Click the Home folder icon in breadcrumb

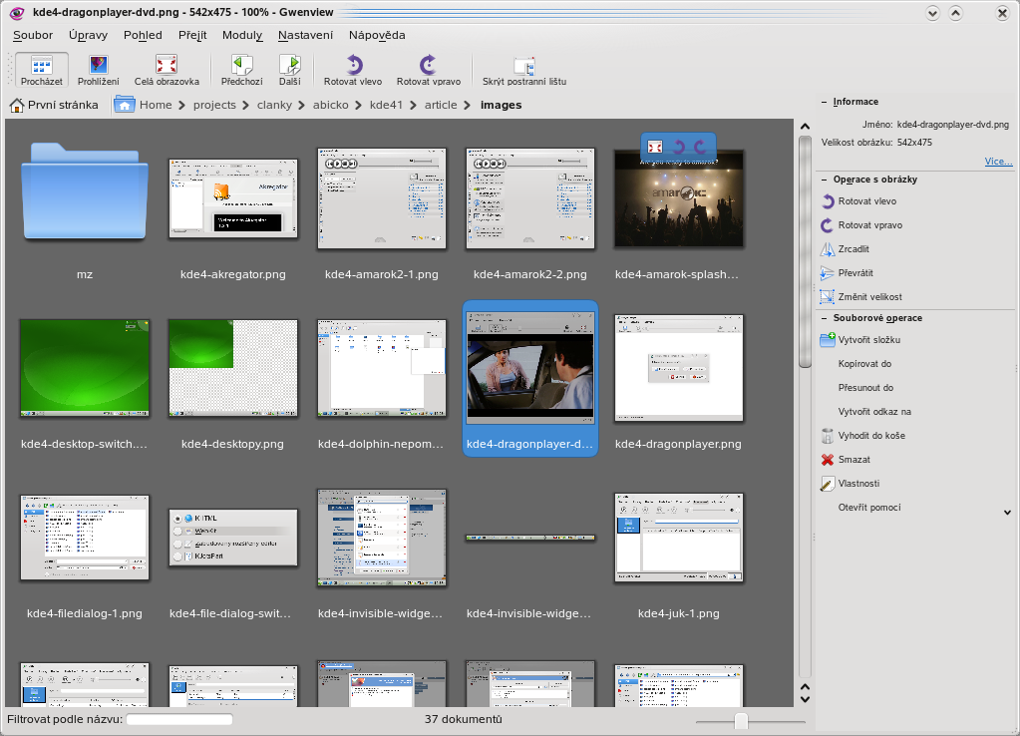125,105
